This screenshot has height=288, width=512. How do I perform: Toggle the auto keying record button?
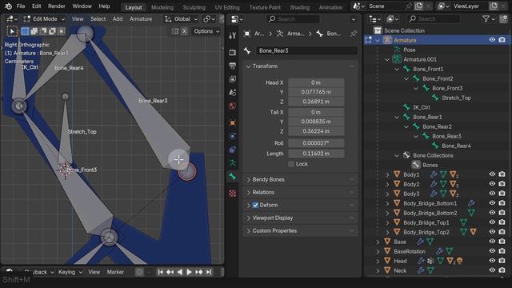pos(139,272)
